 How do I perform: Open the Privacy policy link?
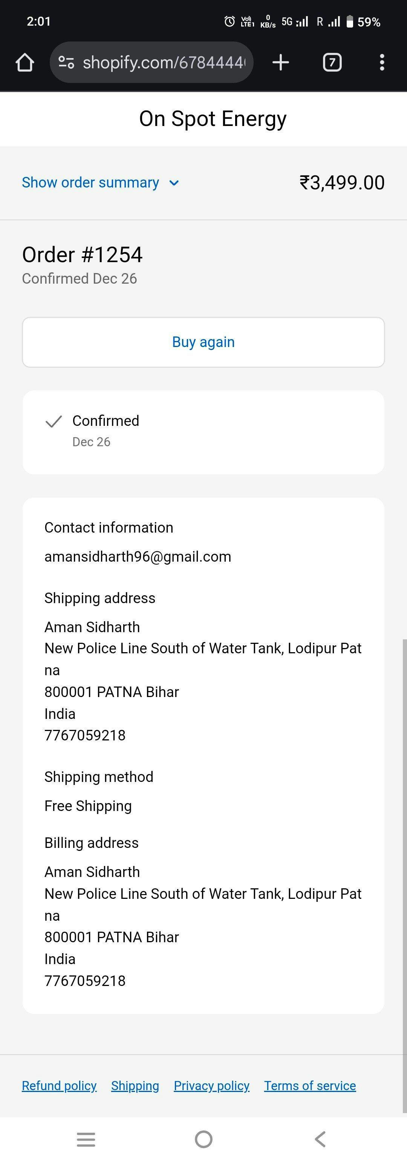pos(212,1086)
